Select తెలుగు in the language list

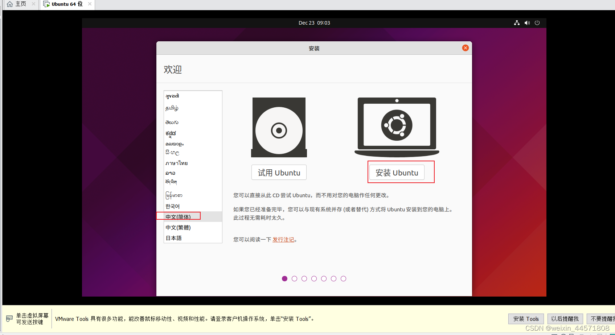point(193,122)
